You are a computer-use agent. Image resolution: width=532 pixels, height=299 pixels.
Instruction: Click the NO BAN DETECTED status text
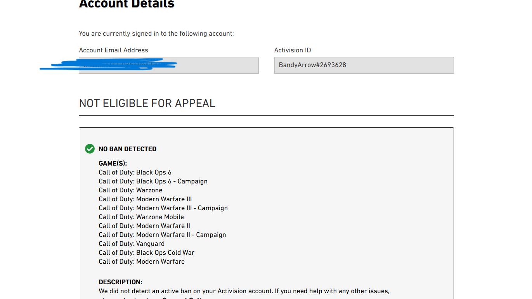pos(127,149)
